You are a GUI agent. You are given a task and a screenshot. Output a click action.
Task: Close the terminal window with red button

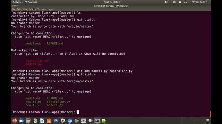(x=12, y=6)
